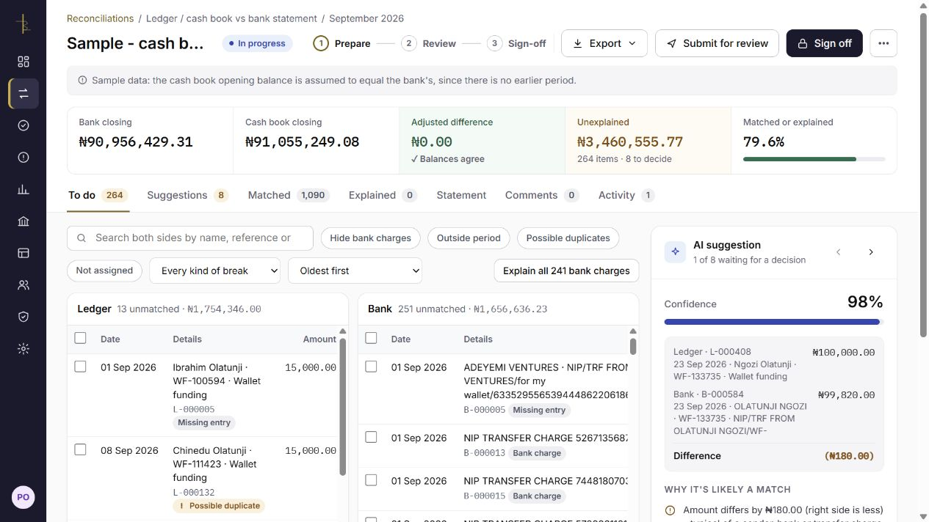Switch to the Matched tab
The height and width of the screenshot is (522, 929).
pyautogui.click(x=289, y=195)
